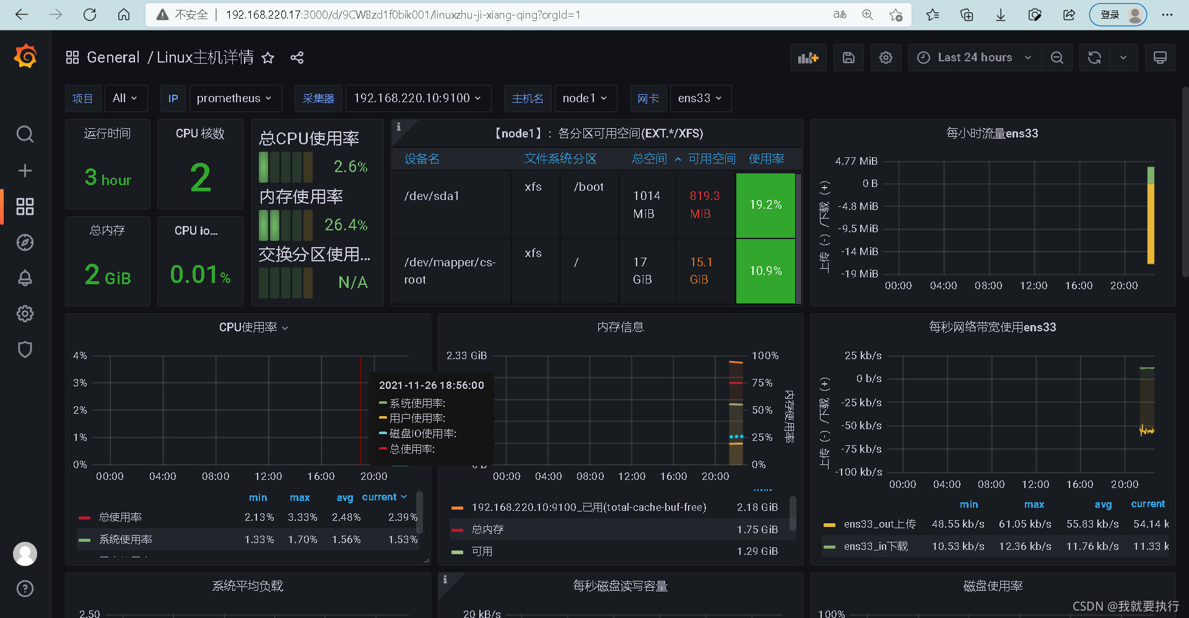Cycle view mode with monitor icon

pos(1160,58)
